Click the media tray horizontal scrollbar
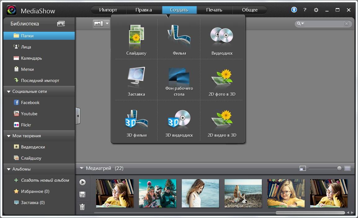Viewport: 358px width, 218px height. [310, 213]
